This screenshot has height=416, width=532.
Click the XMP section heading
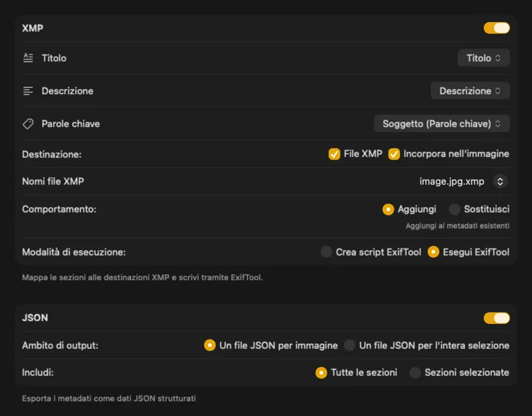click(x=33, y=28)
